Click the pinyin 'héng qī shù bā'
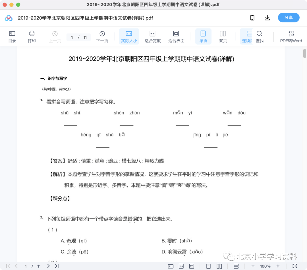Screen dimensions: 307x270 [103, 135]
